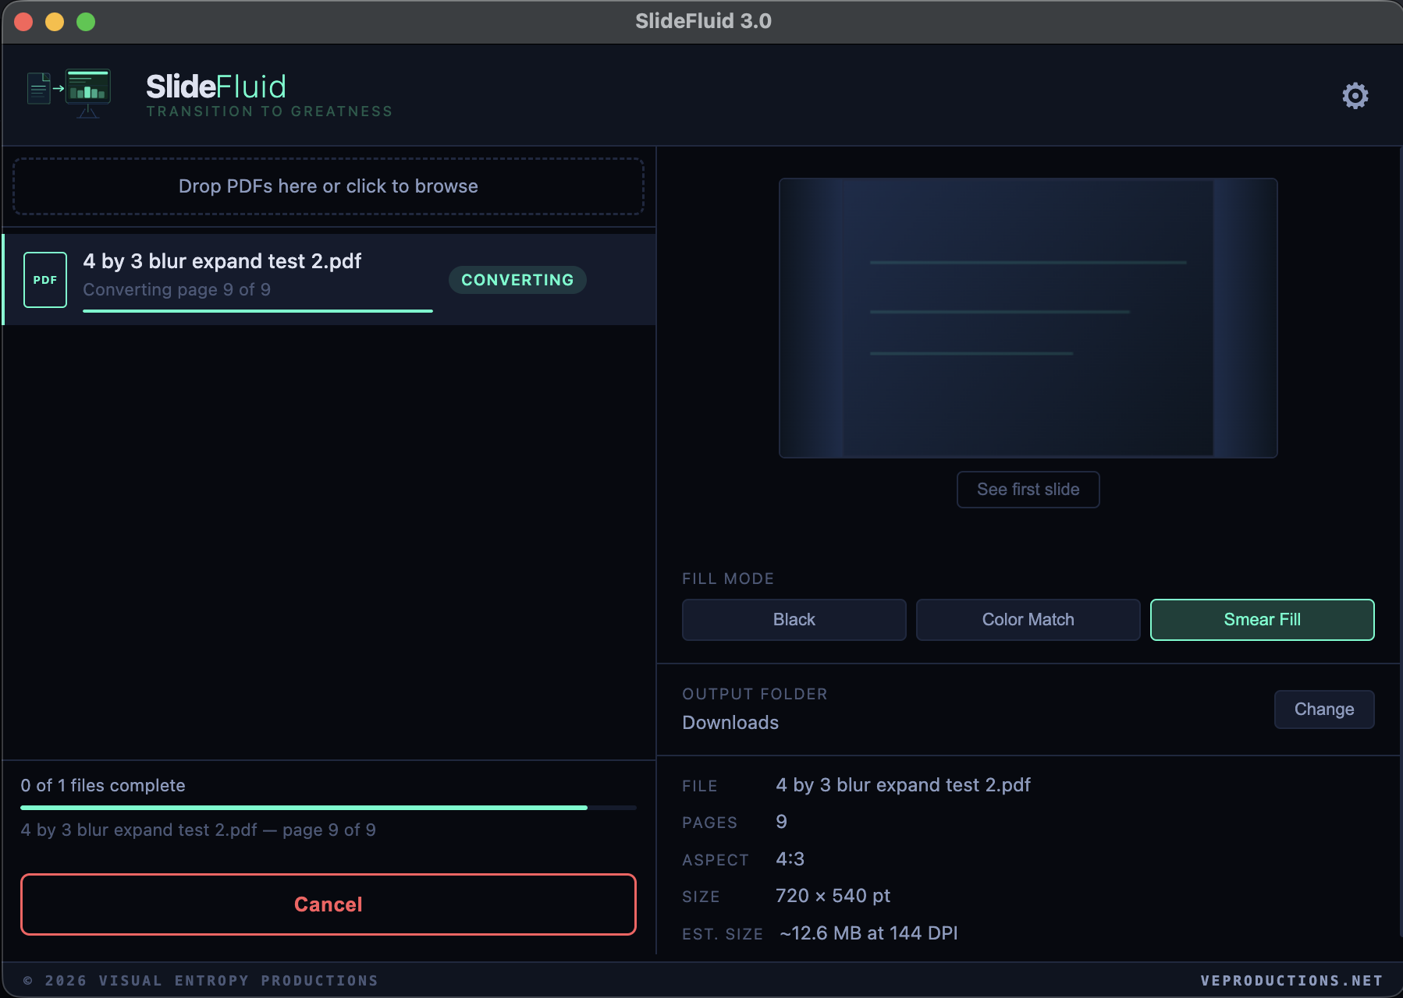Click the pages value '9'

tap(781, 822)
